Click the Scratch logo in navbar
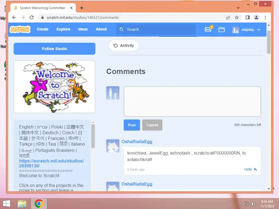The width and height of the screenshot is (279, 209). 20,29
